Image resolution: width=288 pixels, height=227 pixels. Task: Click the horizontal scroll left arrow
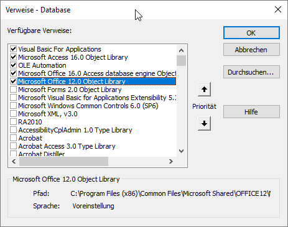coord(14,161)
